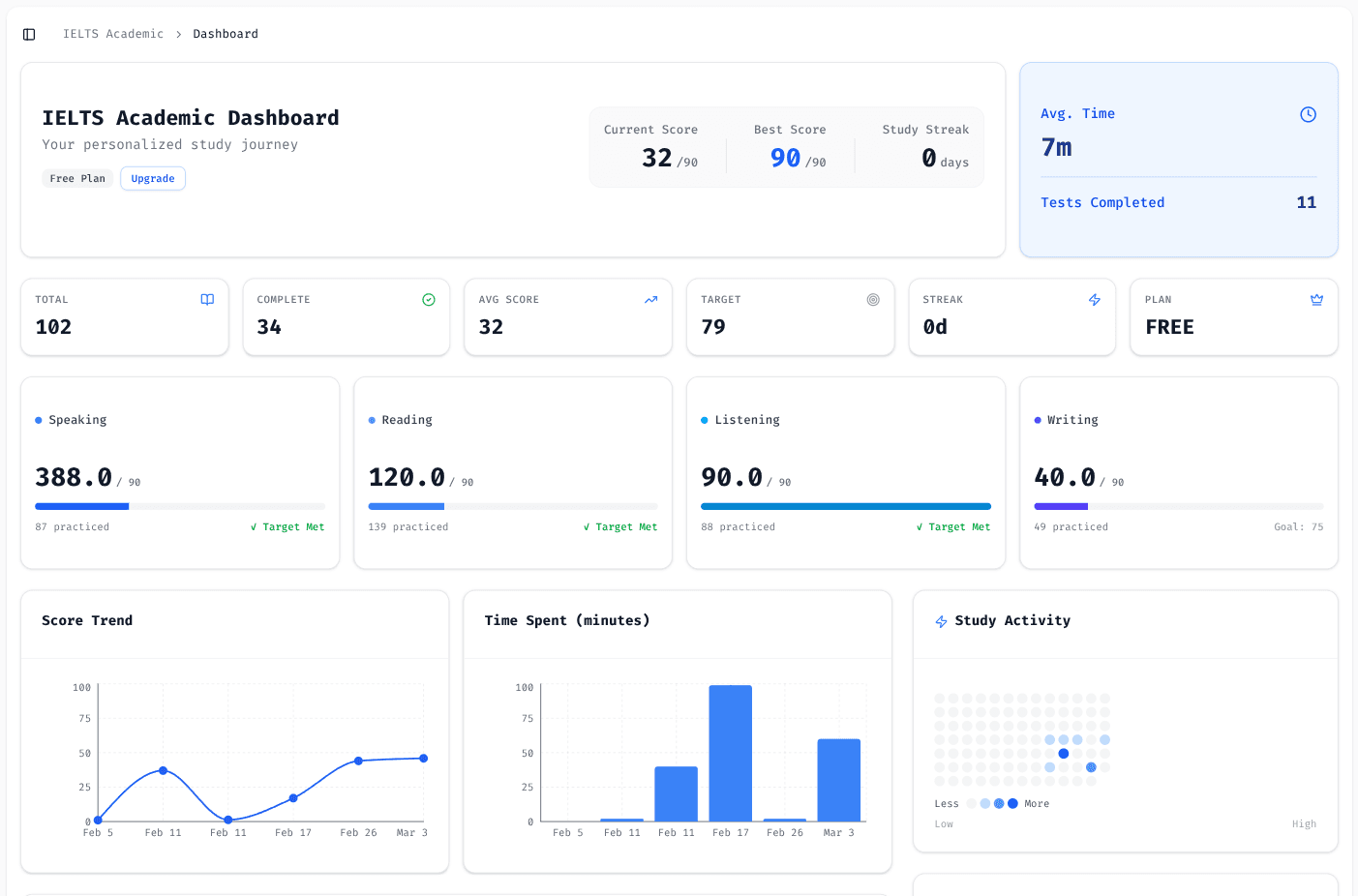Click the Study Streak 0 days value
1358x896 pixels.
[945, 158]
